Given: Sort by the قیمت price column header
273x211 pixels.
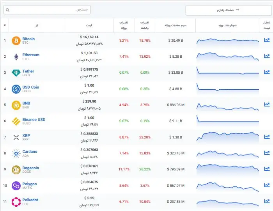Looking at the screenshot, I should 89,25.
